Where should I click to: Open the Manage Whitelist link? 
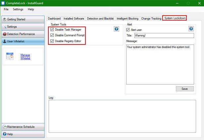point(25,57)
